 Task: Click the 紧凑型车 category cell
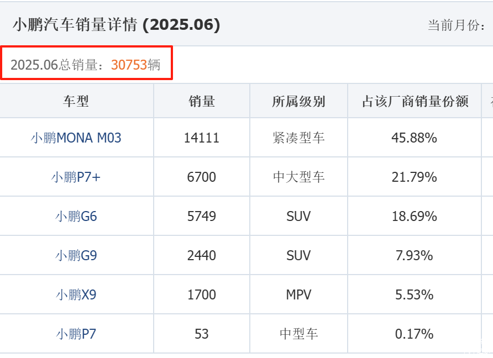(298, 138)
